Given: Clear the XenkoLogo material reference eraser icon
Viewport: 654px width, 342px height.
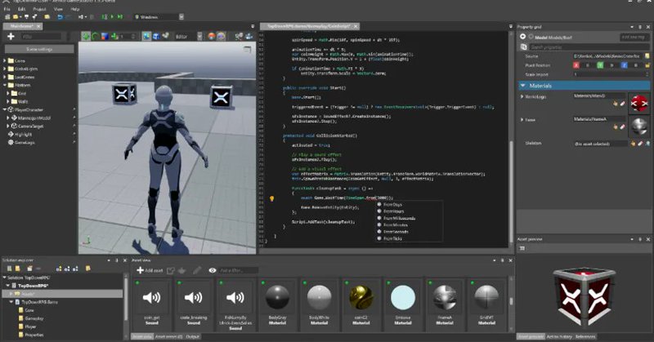Looking at the screenshot, I should [x=622, y=104].
